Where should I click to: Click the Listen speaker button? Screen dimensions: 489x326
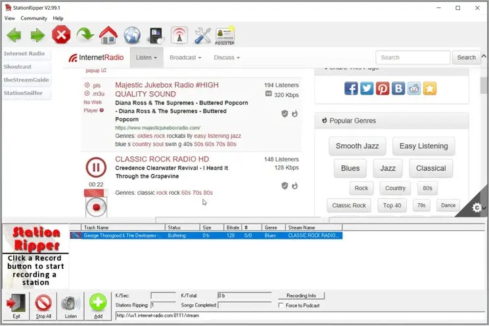(71, 306)
